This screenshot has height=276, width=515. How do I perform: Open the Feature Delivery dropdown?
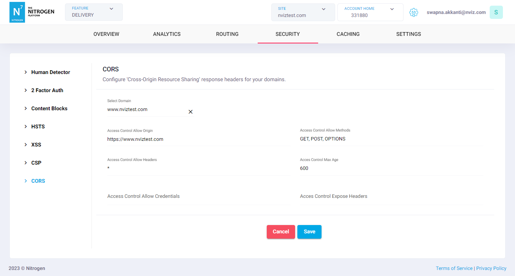(x=94, y=12)
